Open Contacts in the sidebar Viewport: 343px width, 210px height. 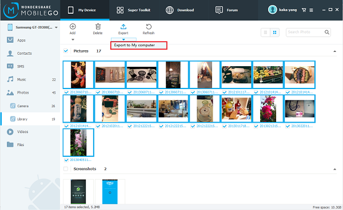tap(30, 53)
